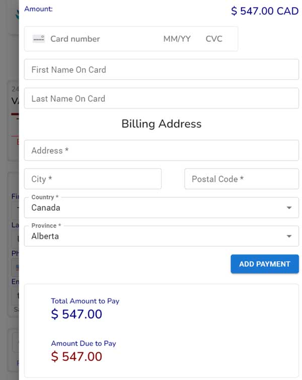Open the Country dropdown showing Canada
Screen dimensions: 302x380
tap(162, 208)
